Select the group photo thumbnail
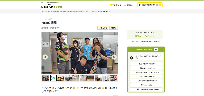This screenshot has width=204, height=96. point(46,78)
